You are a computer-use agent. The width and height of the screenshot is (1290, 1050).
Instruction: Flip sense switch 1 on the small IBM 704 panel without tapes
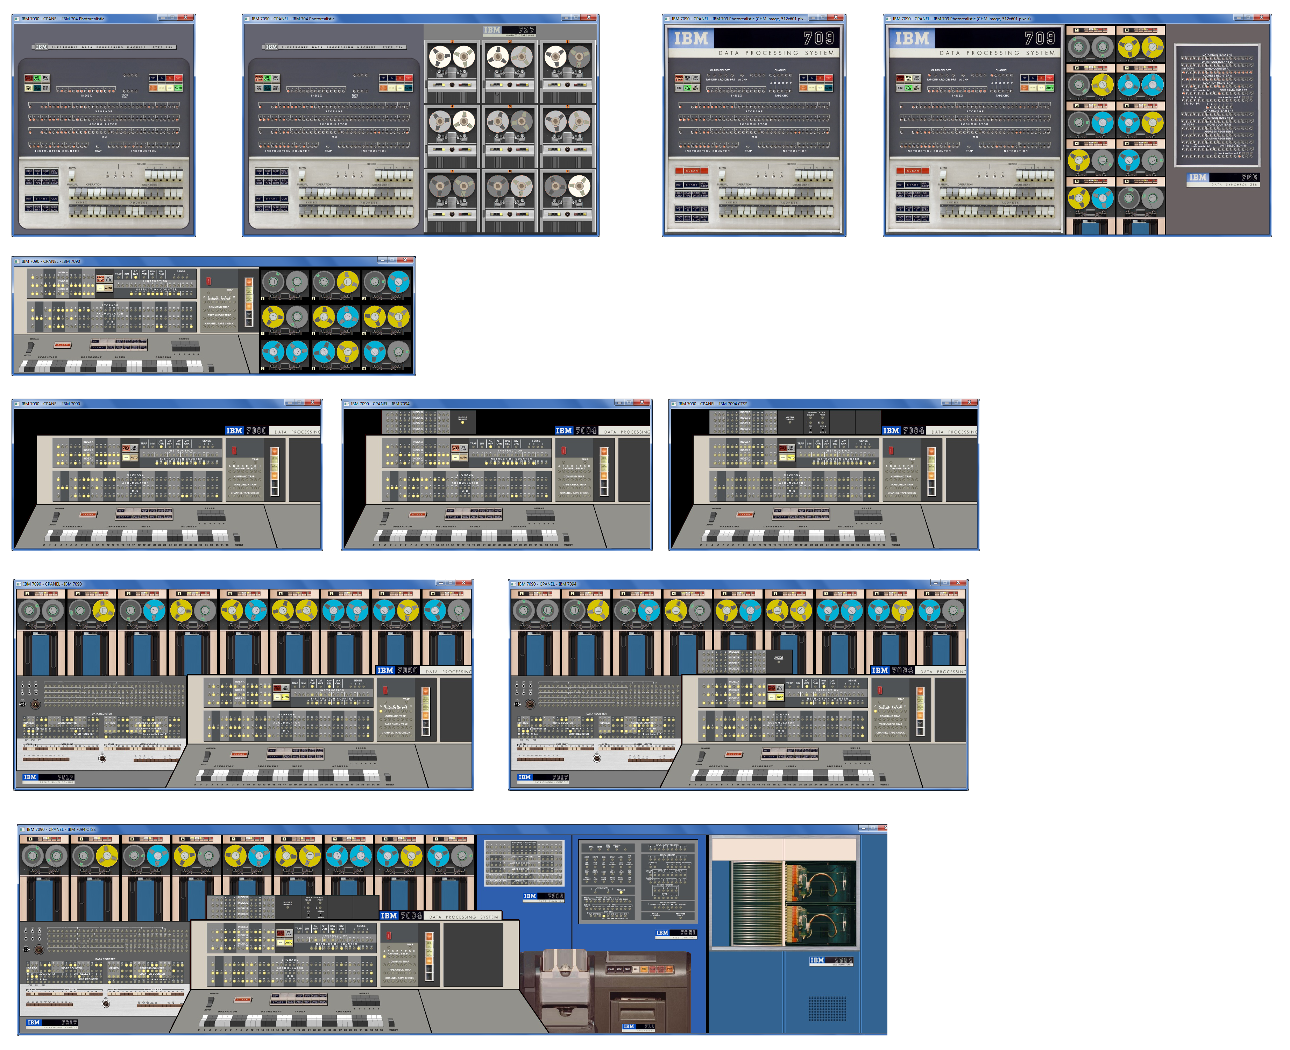point(148,175)
